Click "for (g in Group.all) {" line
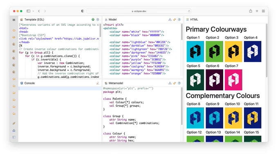This screenshot has width=278, height=155. tap(36, 52)
